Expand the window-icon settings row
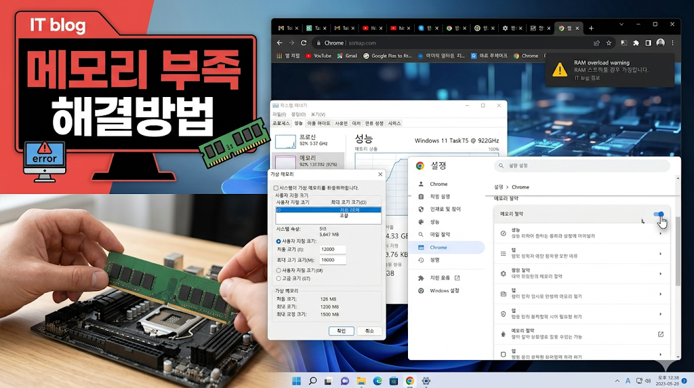The image size is (694, 388). pos(582,294)
